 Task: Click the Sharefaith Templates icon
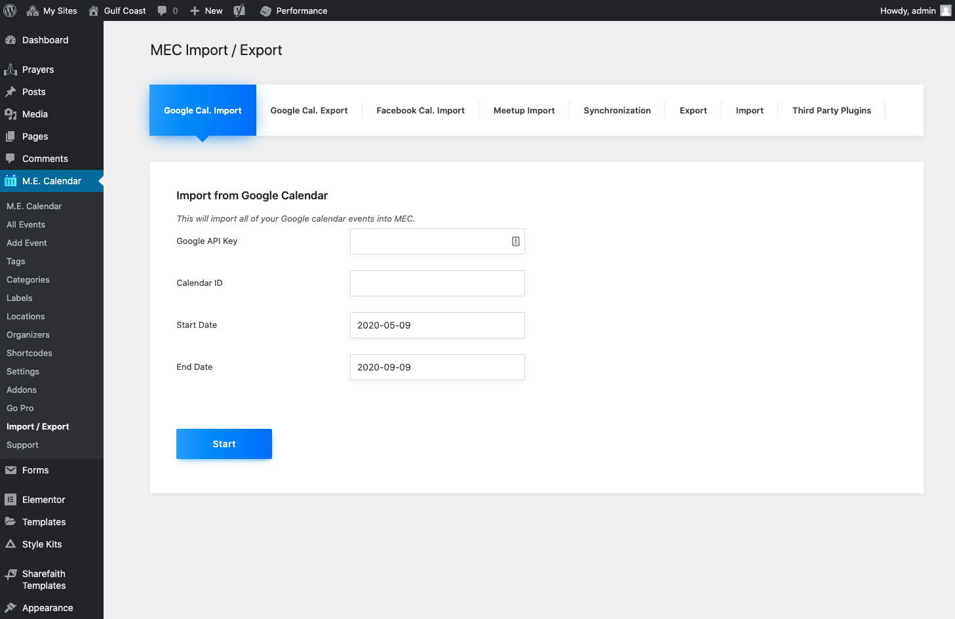10,574
